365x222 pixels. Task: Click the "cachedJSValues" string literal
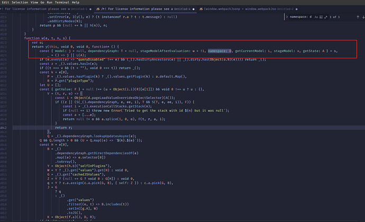pos(87,175)
